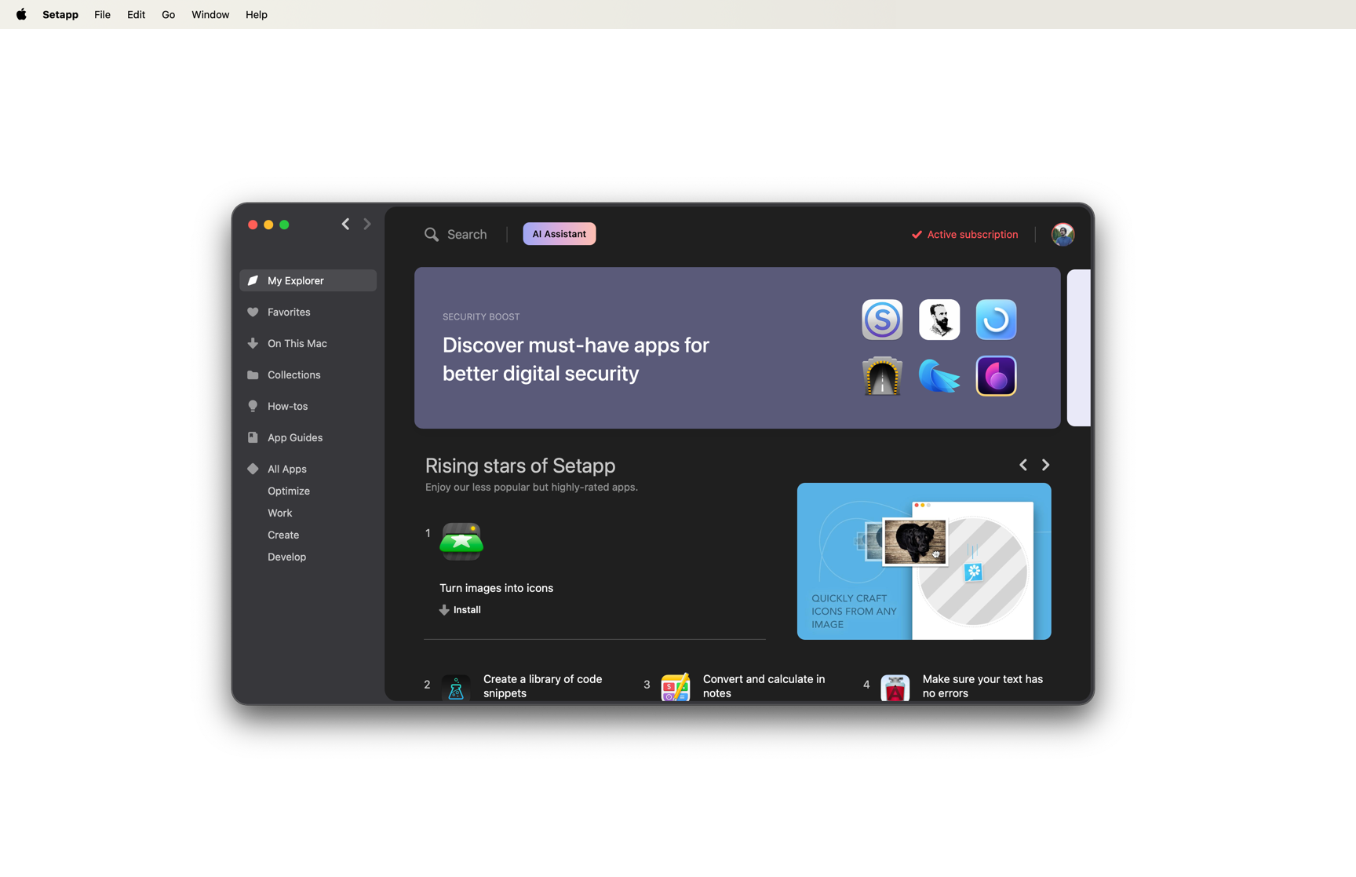1356x877 pixels.
Task: Open the bearded man portrait app icon
Action: 939,320
